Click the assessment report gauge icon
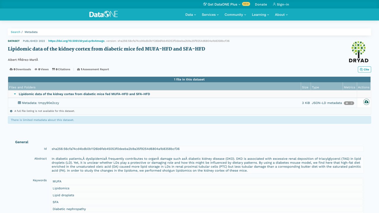The height and width of the screenshot is (213, 379). point(78,69)
